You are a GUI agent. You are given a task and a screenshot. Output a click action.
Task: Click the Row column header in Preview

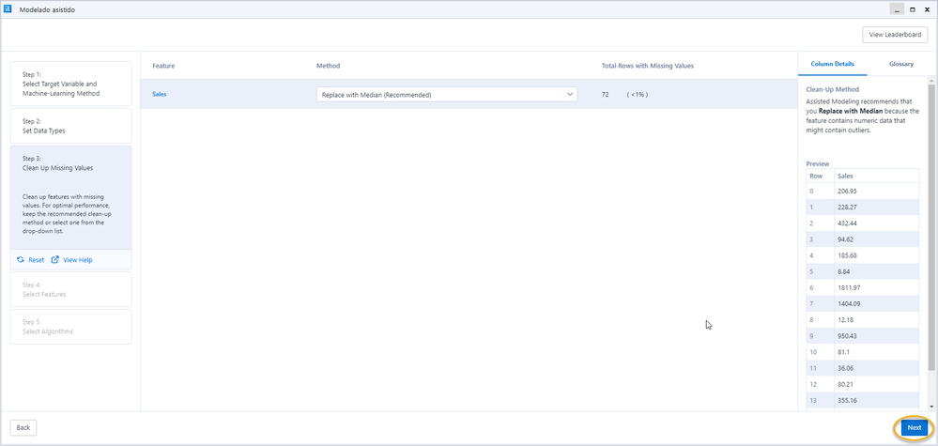[816, 176]
